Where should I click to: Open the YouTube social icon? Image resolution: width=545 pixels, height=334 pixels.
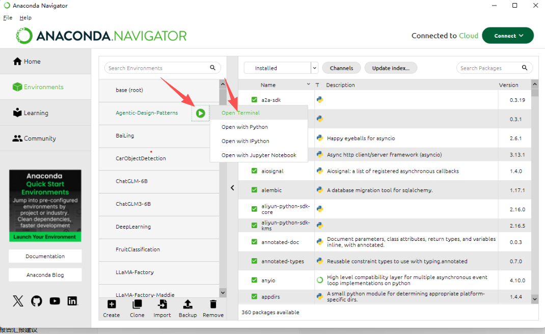[54, 301]
